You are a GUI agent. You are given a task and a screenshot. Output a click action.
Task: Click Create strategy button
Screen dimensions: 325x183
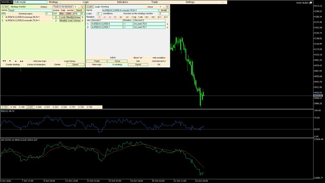[13, 64]
